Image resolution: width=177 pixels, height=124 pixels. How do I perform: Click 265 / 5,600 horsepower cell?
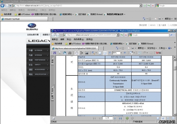point(146,60)
